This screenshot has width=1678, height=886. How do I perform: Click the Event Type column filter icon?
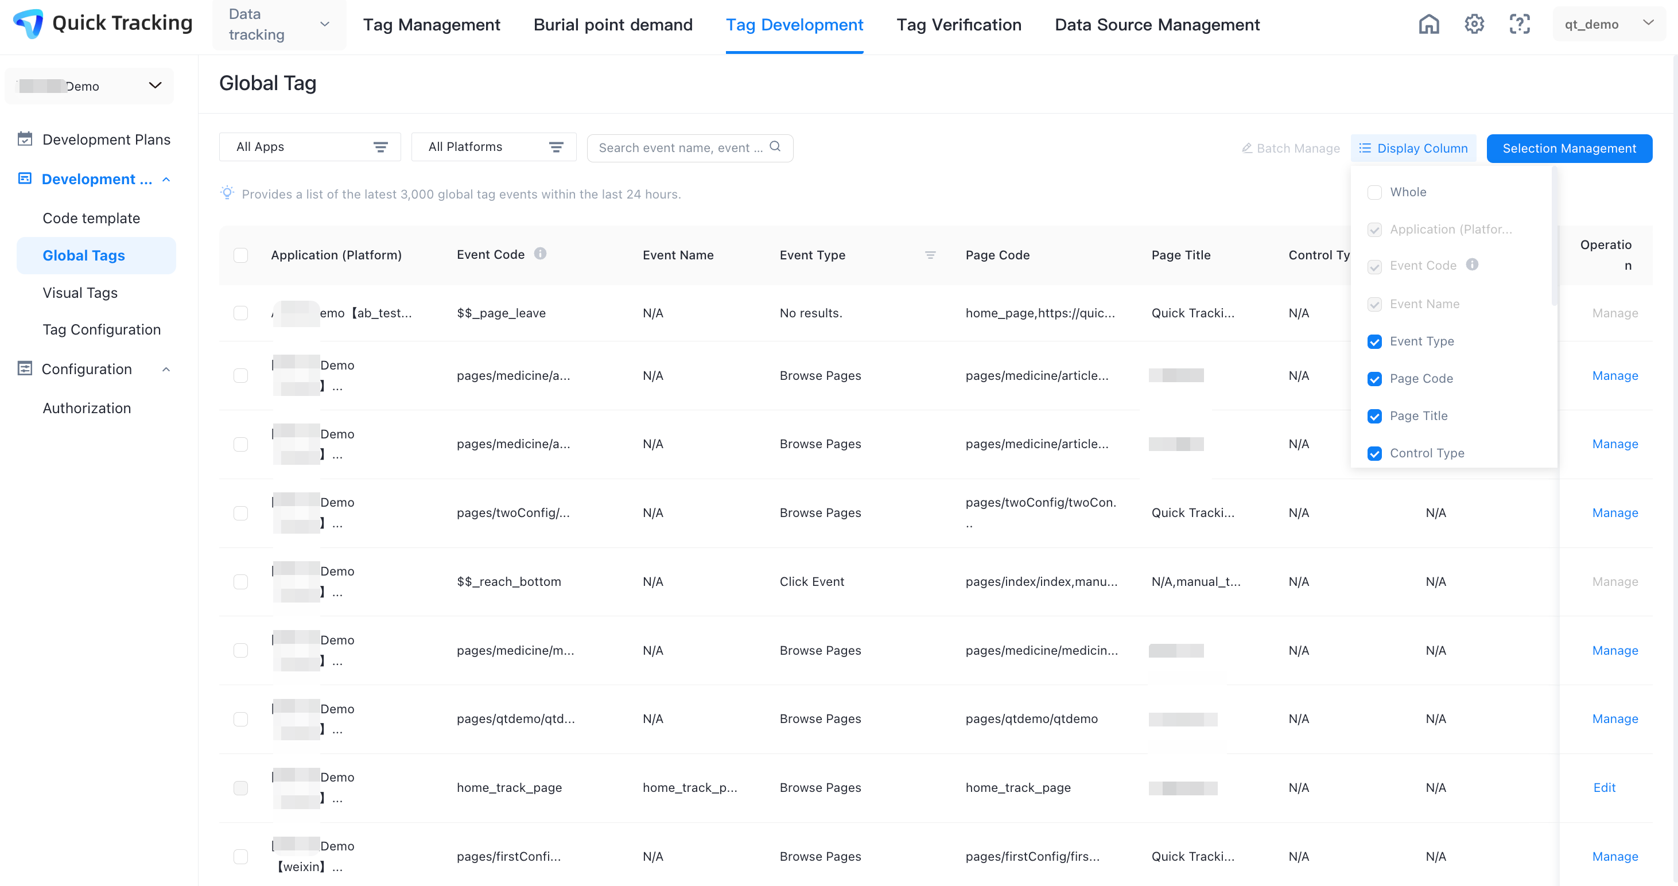pyautogui.click(x=930, y=255)
